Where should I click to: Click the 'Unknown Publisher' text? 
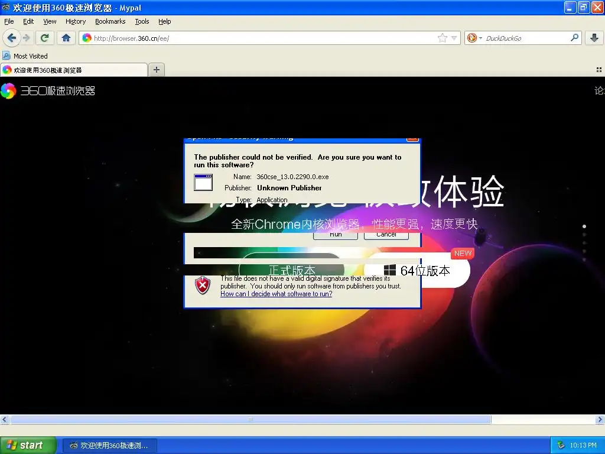(290, 188)
